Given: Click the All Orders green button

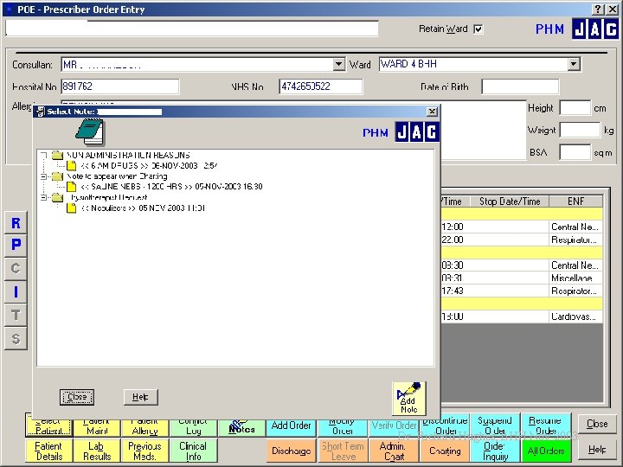Looking at the screenshot, I should [x=546, y=451].
